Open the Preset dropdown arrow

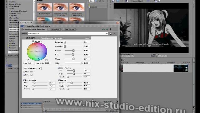tap(107, 34)
